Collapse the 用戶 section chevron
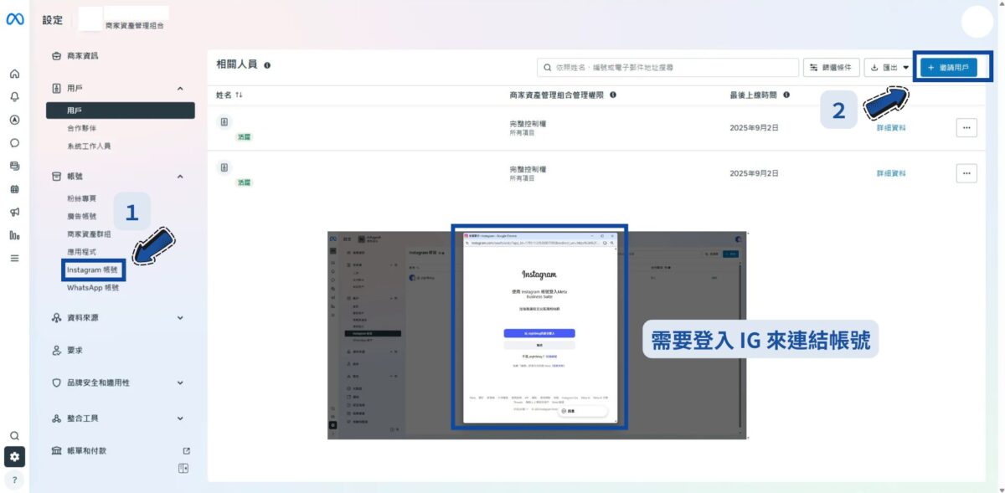The width and height of the screenshot is (1005, 493). 180,88
